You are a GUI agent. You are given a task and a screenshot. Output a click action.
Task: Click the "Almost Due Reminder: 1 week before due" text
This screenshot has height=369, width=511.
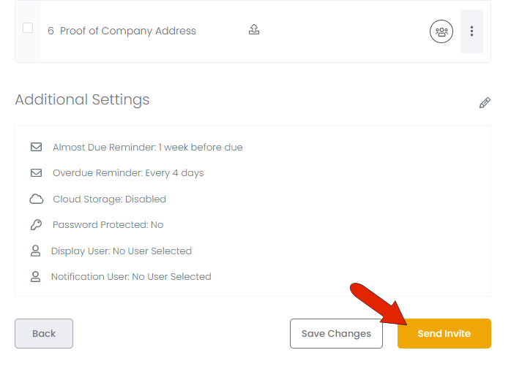pyautogui.click(x=147, y=147)
